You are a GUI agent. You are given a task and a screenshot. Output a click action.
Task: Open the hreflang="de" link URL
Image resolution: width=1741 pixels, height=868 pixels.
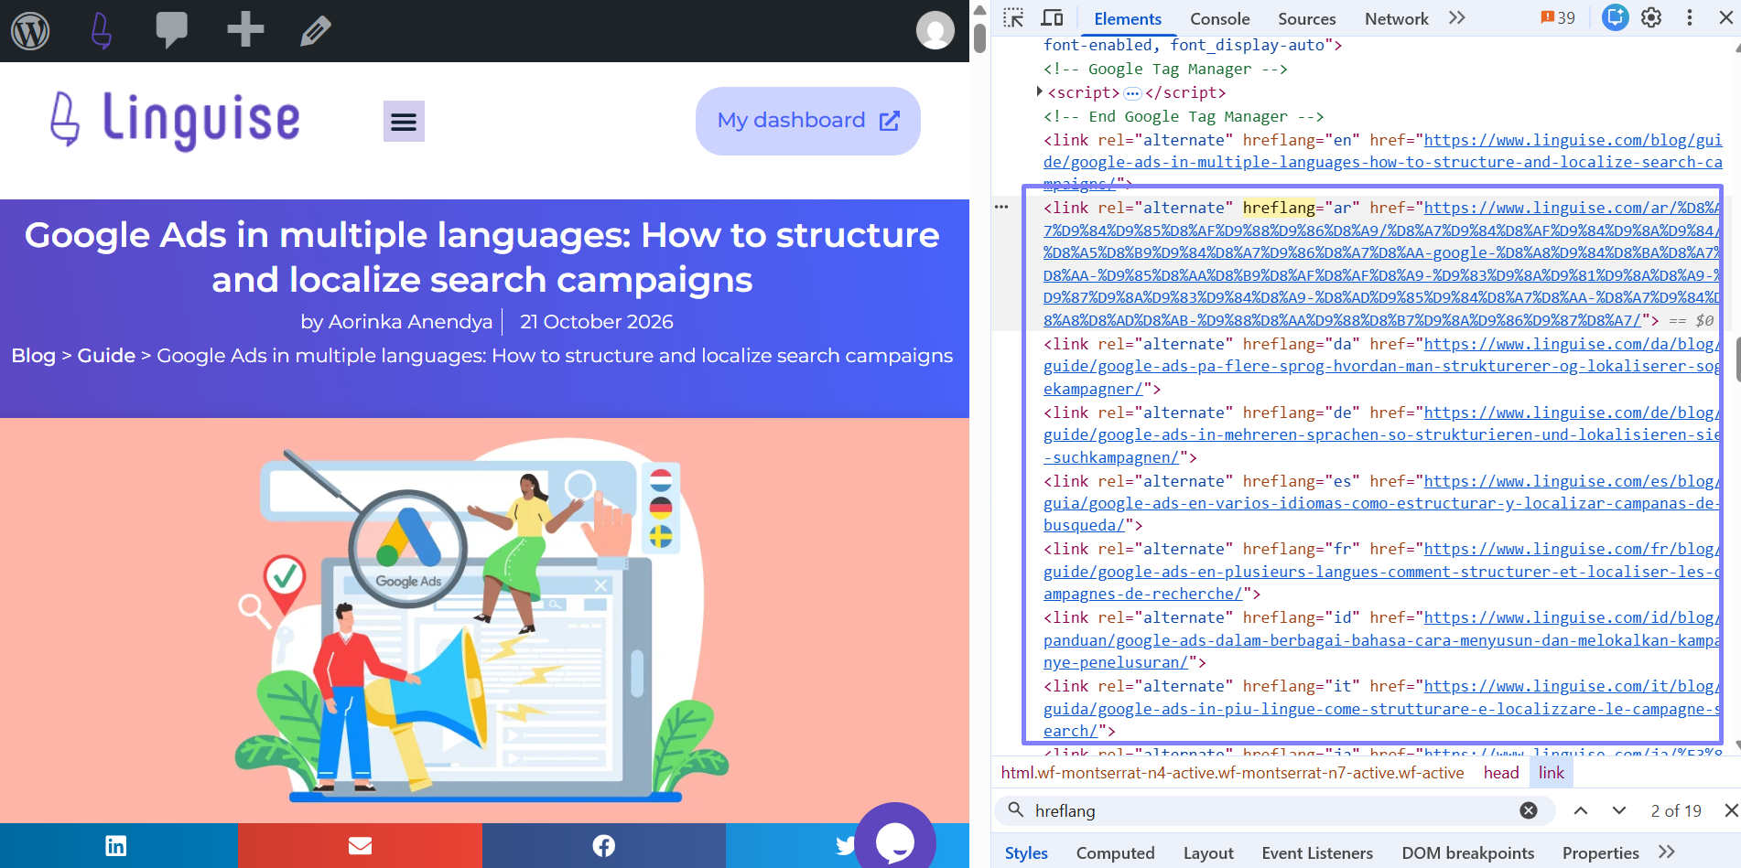point(1380,435)
